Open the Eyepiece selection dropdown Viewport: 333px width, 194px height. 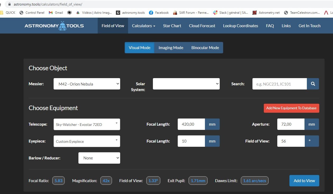point(87,141)
